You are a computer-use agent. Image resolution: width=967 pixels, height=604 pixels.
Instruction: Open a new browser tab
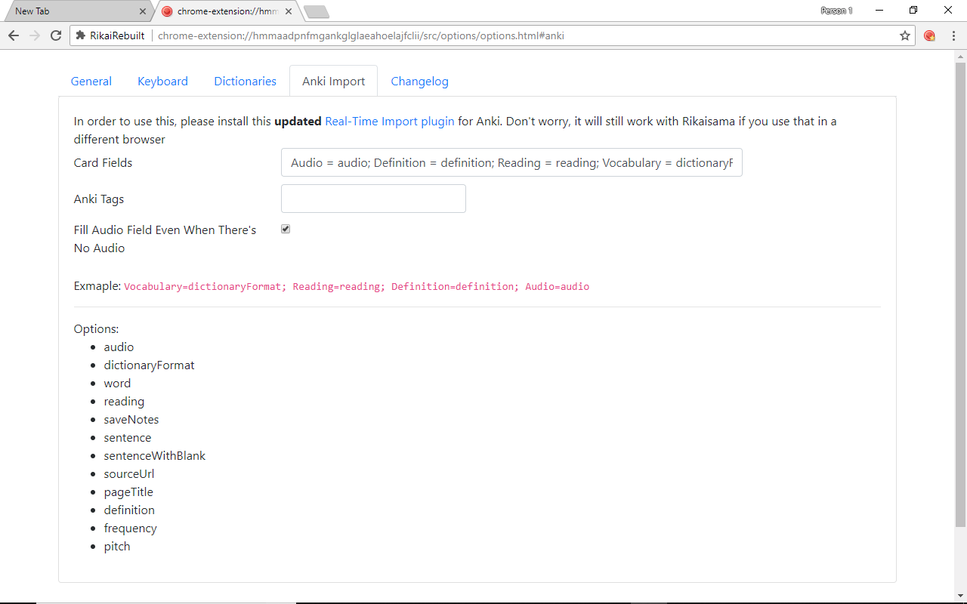click(x=316, y=11)
